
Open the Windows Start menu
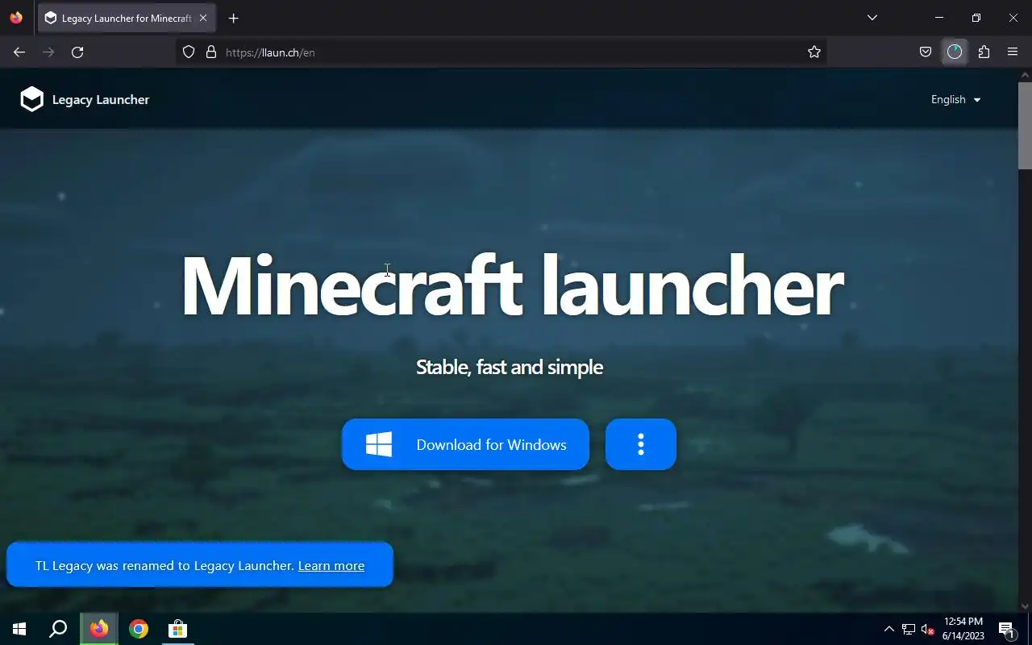coord(19,629)
